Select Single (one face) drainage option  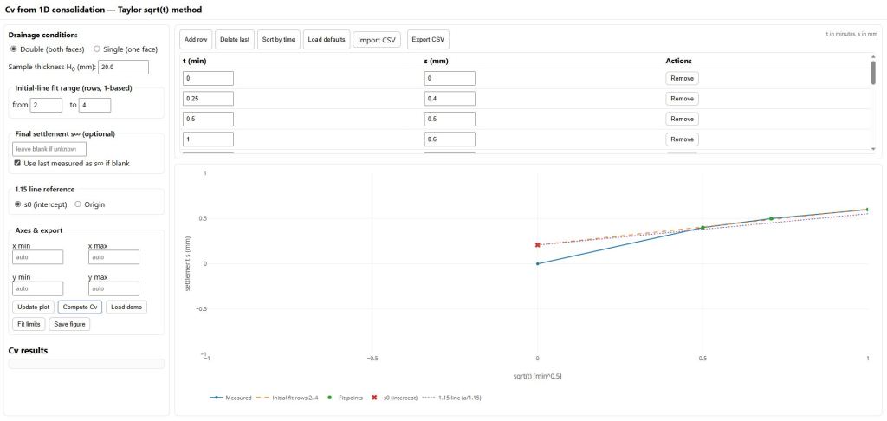click(96, 49)
